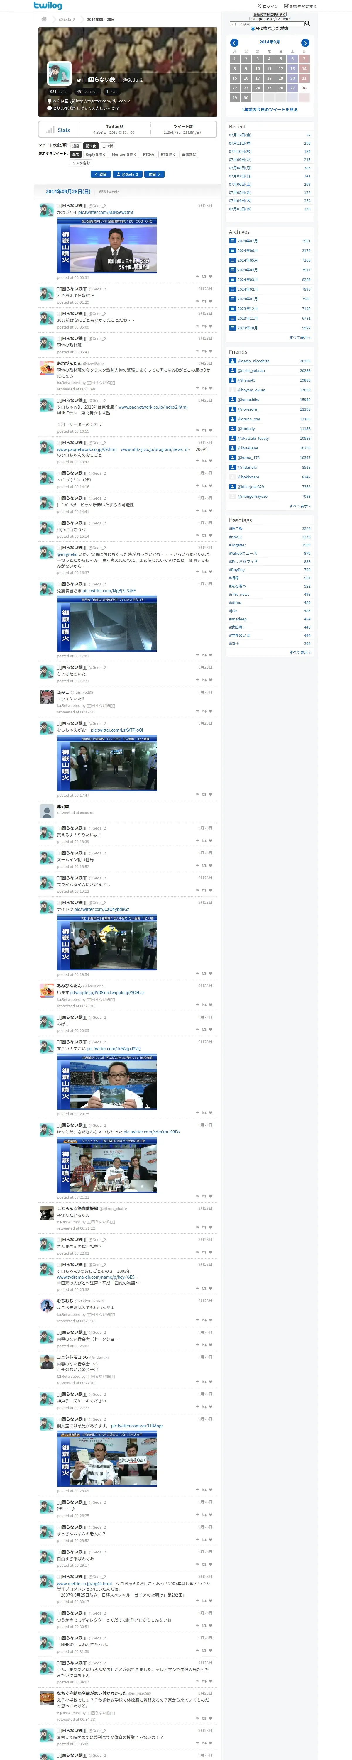This screenshot has height=1760, width=352.
Task: Filter tweets to 画像含む
Action: click(x=189, y=154)
